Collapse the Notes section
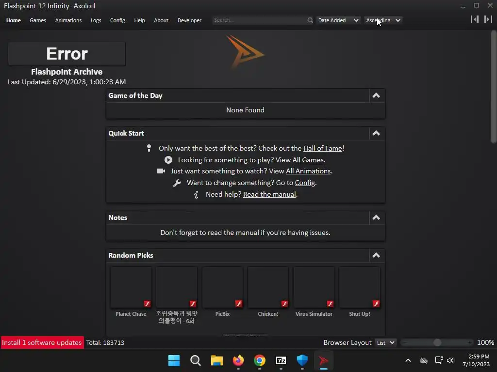This screenshot has height=372, width=497. pyautogui.click(x=376, y=217)
